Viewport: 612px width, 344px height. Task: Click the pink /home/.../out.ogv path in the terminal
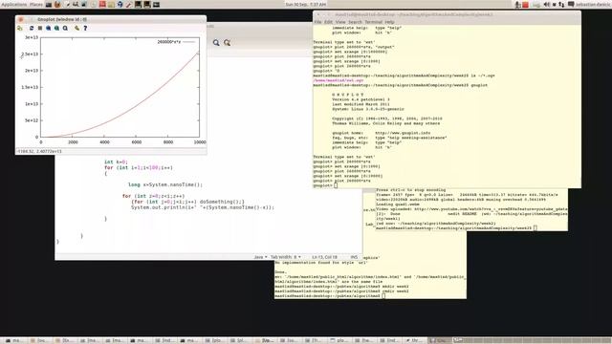[338, 80]
